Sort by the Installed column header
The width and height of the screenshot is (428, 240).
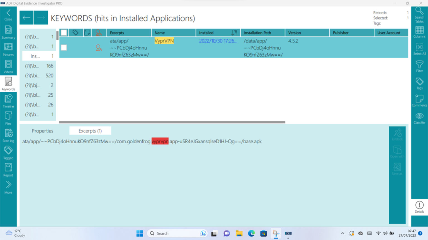[218, 32]
